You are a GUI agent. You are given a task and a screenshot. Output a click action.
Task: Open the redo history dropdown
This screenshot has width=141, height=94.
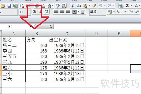(x=114, y=6)
